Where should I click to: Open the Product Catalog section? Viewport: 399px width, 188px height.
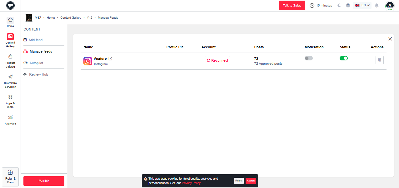(10, 57)
